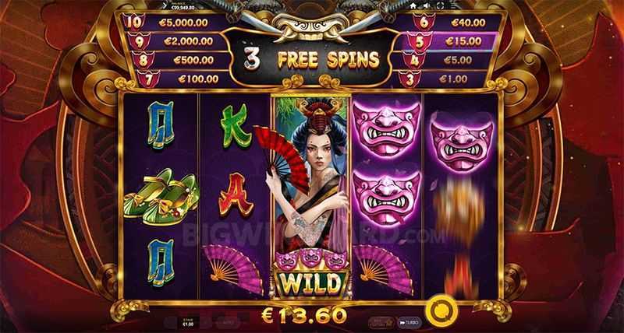
Task: Click the home icon in the top bar
Action: click(x=413, y=5)
